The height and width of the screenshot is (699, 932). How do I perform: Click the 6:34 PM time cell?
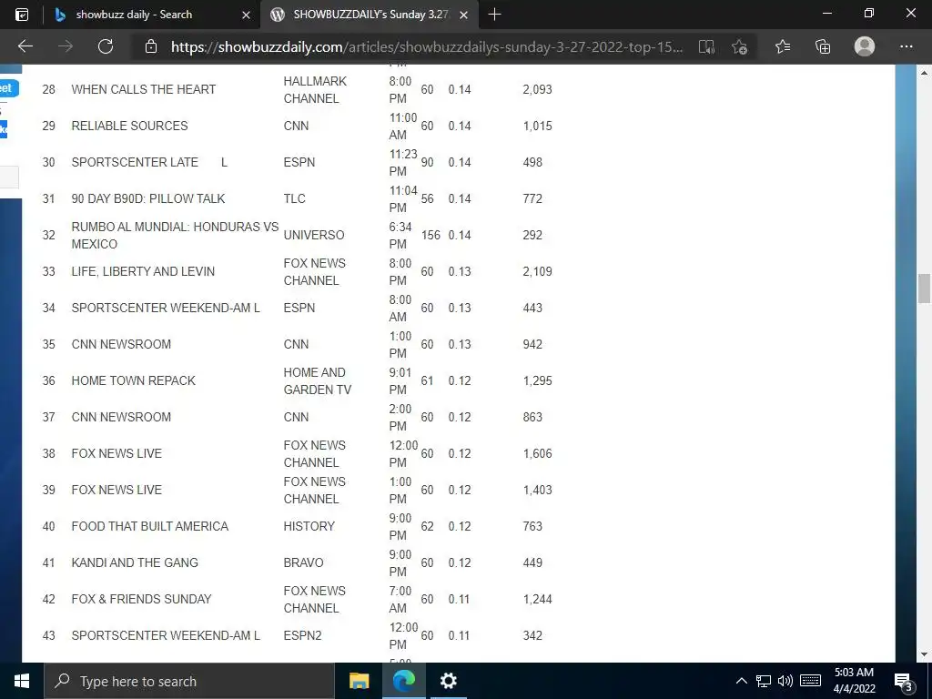click(400, 236)
